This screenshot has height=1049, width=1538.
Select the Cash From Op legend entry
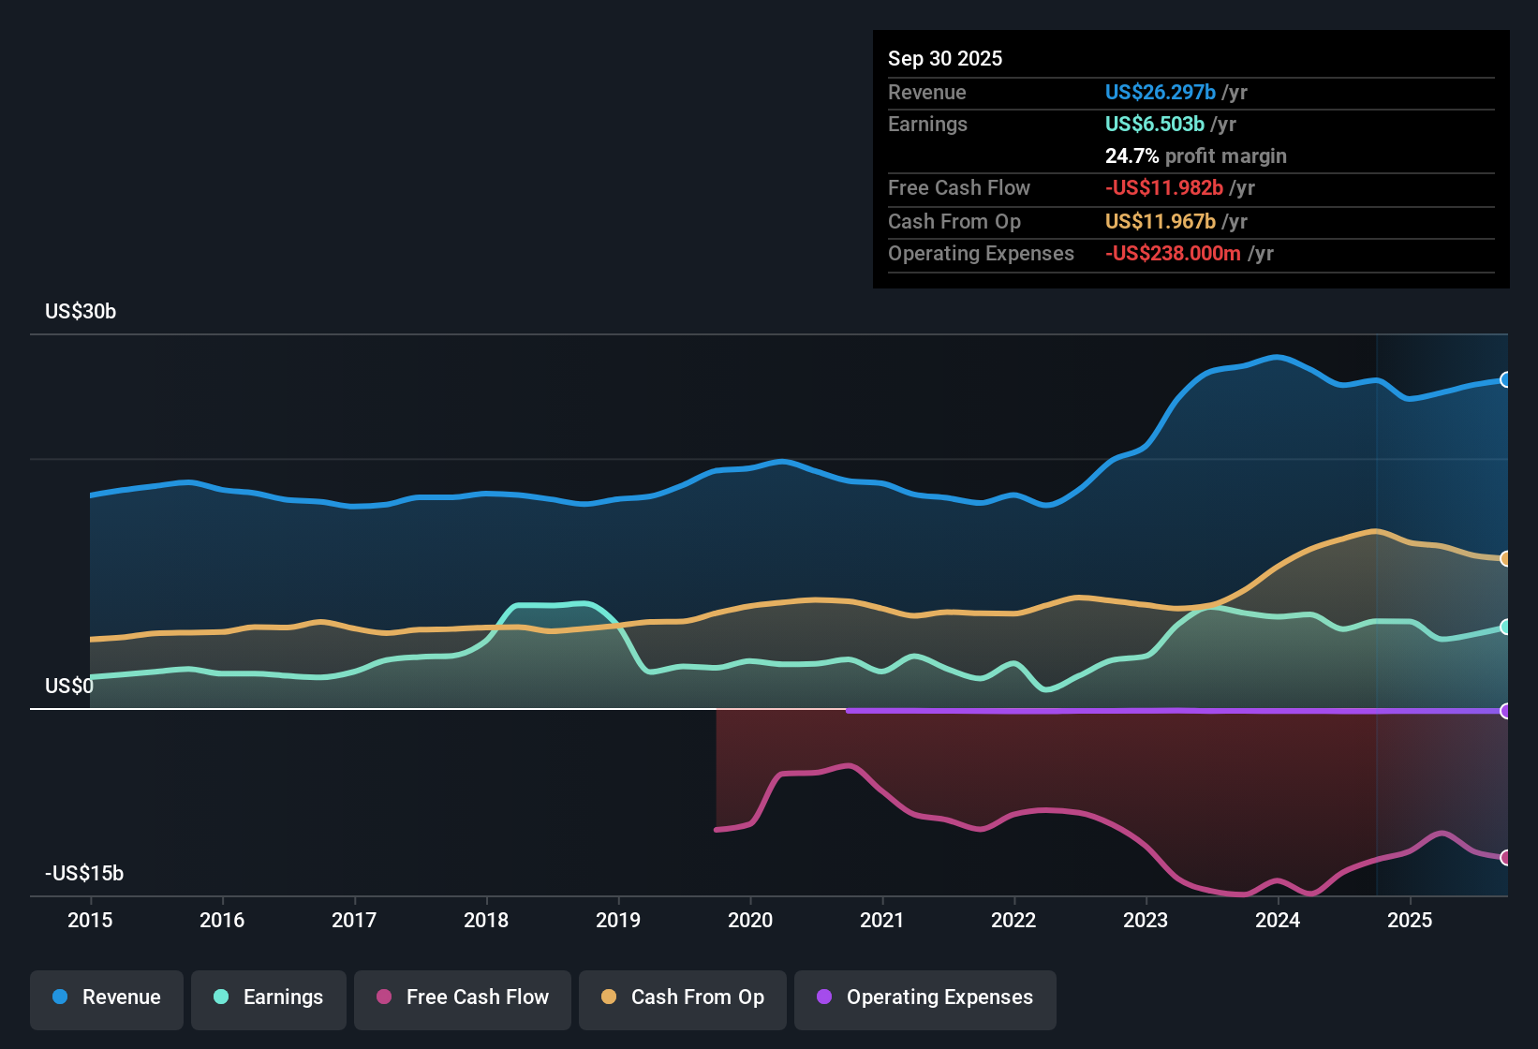pyautogui.click(x=683, y=997)
